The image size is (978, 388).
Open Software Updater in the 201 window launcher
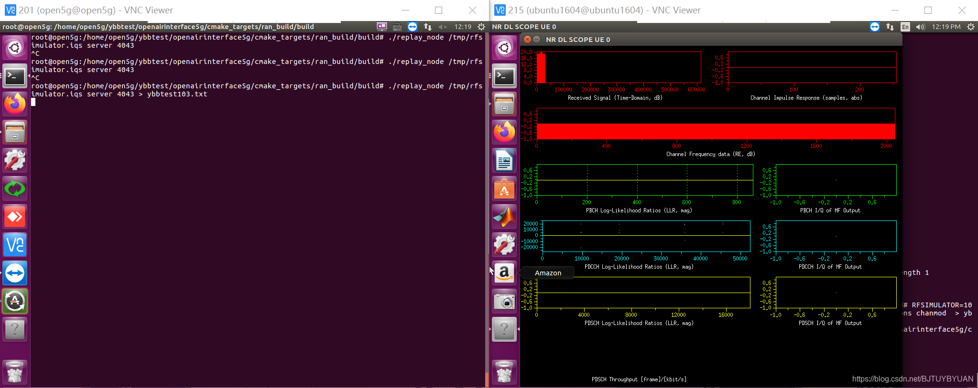(15, 301)
